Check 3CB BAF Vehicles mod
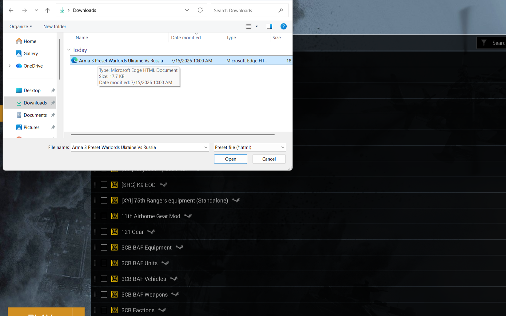Screen dimensions: 506x316 pyautogui.click(x=104, y=279)
